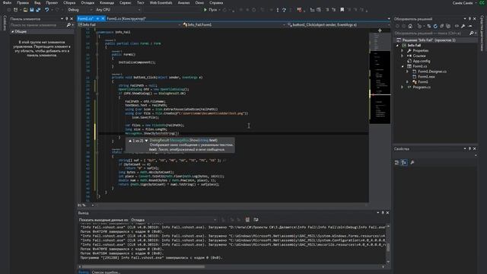
Task: Click the Solution Explorer Refresh icon
Action: (x=435, y=26)
